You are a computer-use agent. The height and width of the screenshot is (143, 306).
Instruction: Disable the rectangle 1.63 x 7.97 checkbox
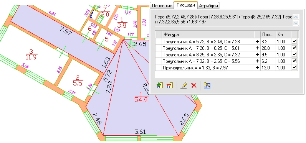294,67
